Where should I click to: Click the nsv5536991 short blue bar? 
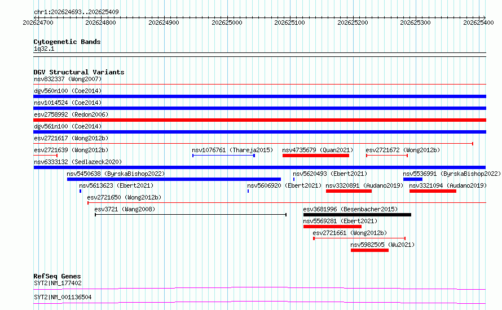click(x=413, y=179)
